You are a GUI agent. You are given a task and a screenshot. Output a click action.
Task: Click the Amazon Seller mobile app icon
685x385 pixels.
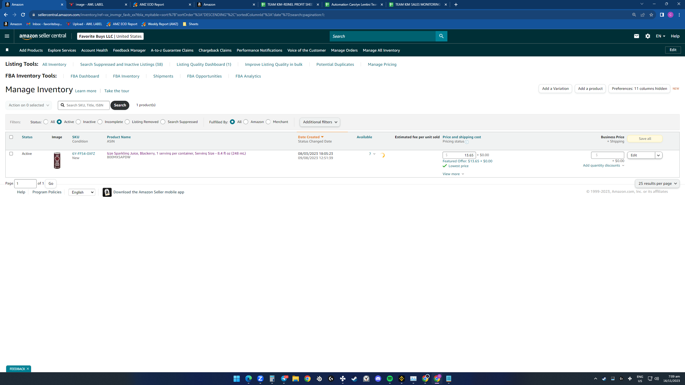click(x=107, y=192)
